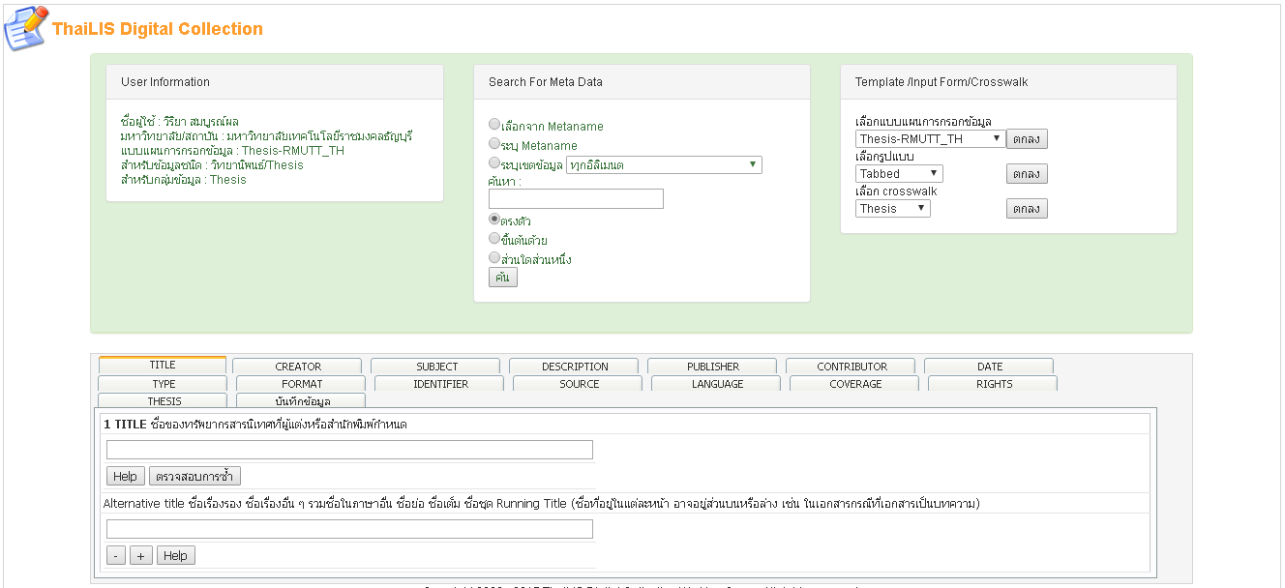Click Help button under Alternative title

(x=175, y=555)
